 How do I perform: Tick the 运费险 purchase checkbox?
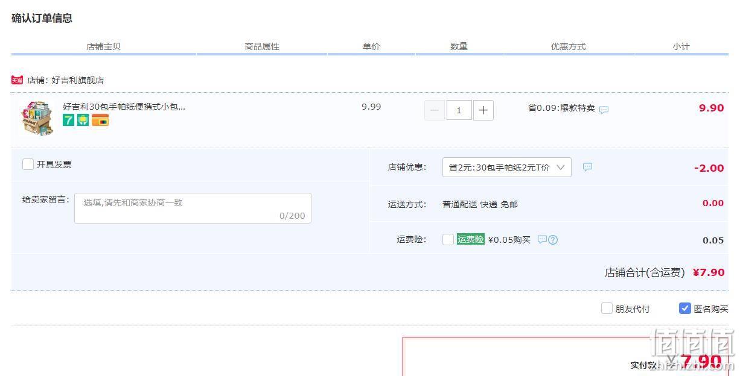click(x=448, y=240)
